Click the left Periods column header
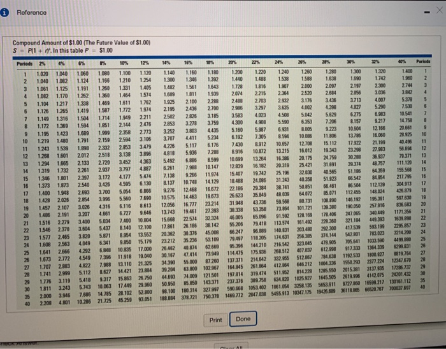 click(24, 64)
